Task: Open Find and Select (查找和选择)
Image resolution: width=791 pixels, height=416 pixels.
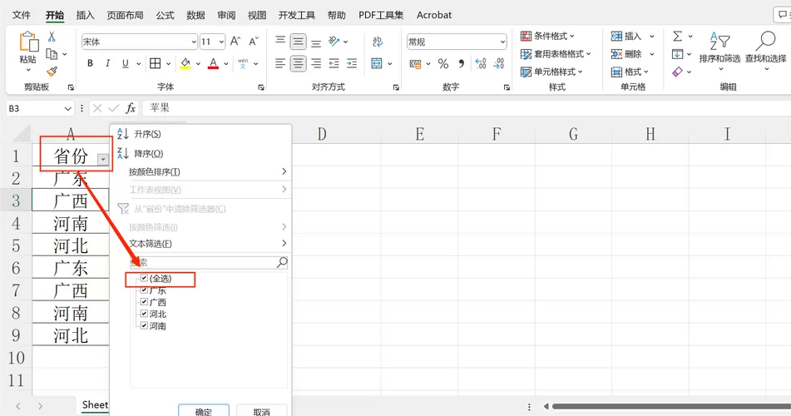Action: coord(766,51)
